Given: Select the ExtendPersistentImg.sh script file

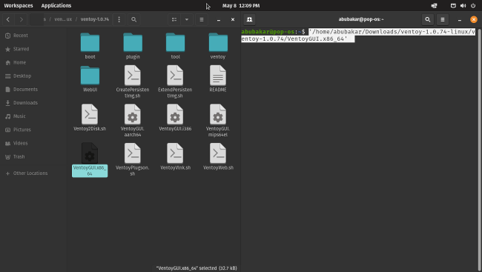Looking at the screenshot, I should (175, 82).
